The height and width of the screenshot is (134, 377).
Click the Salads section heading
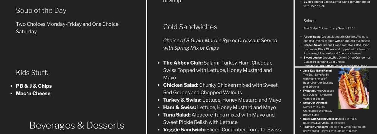(x=309, y=21)
